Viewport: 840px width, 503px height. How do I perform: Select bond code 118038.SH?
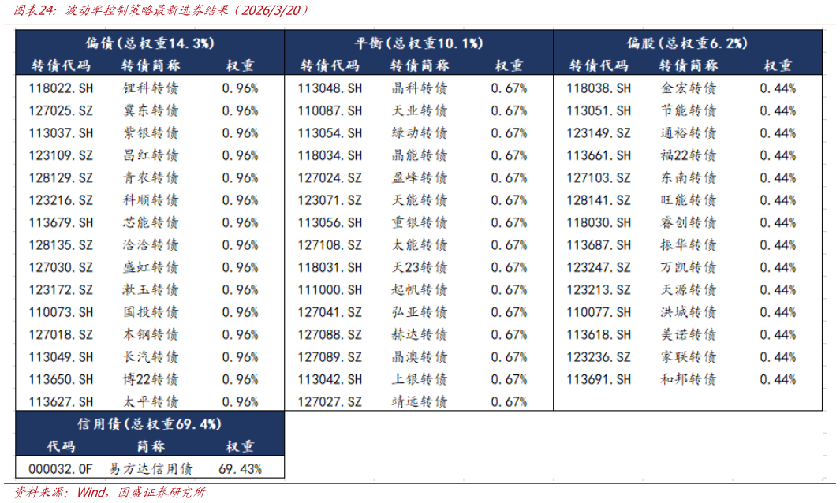[x=599, y=88]
